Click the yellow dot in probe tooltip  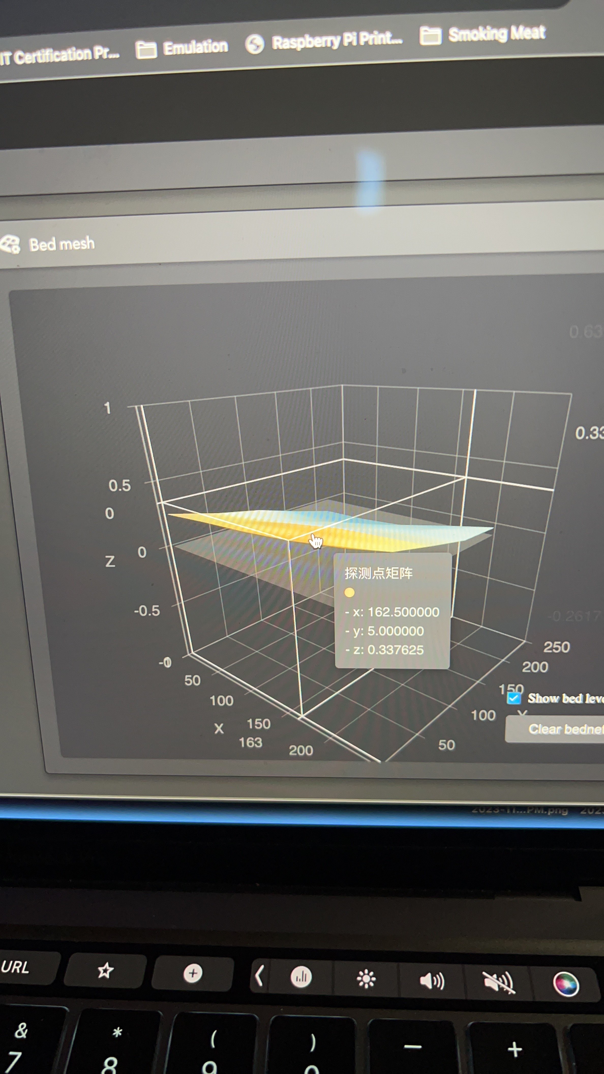tap(349, 592)
